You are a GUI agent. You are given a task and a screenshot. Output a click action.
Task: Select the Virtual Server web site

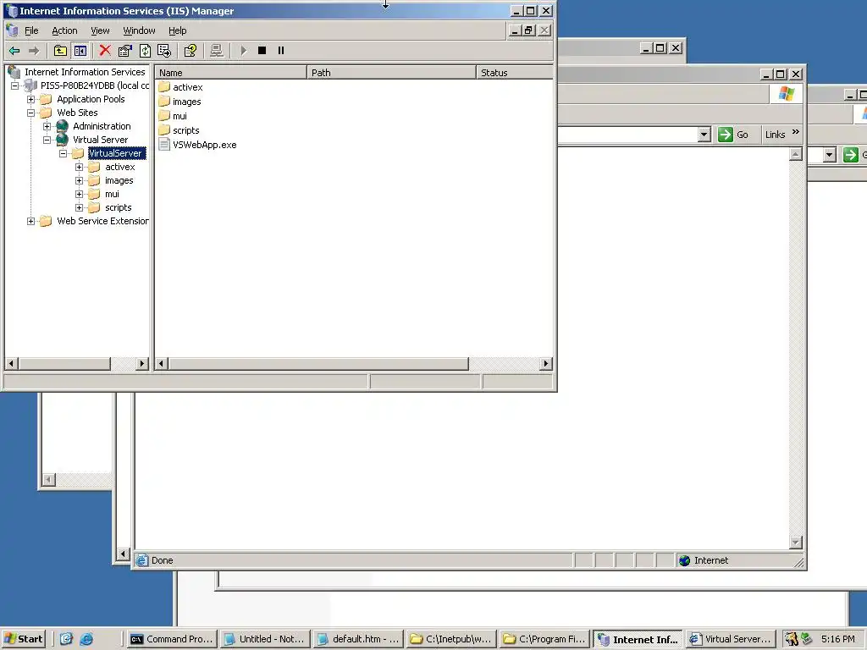tap(100, 140)
